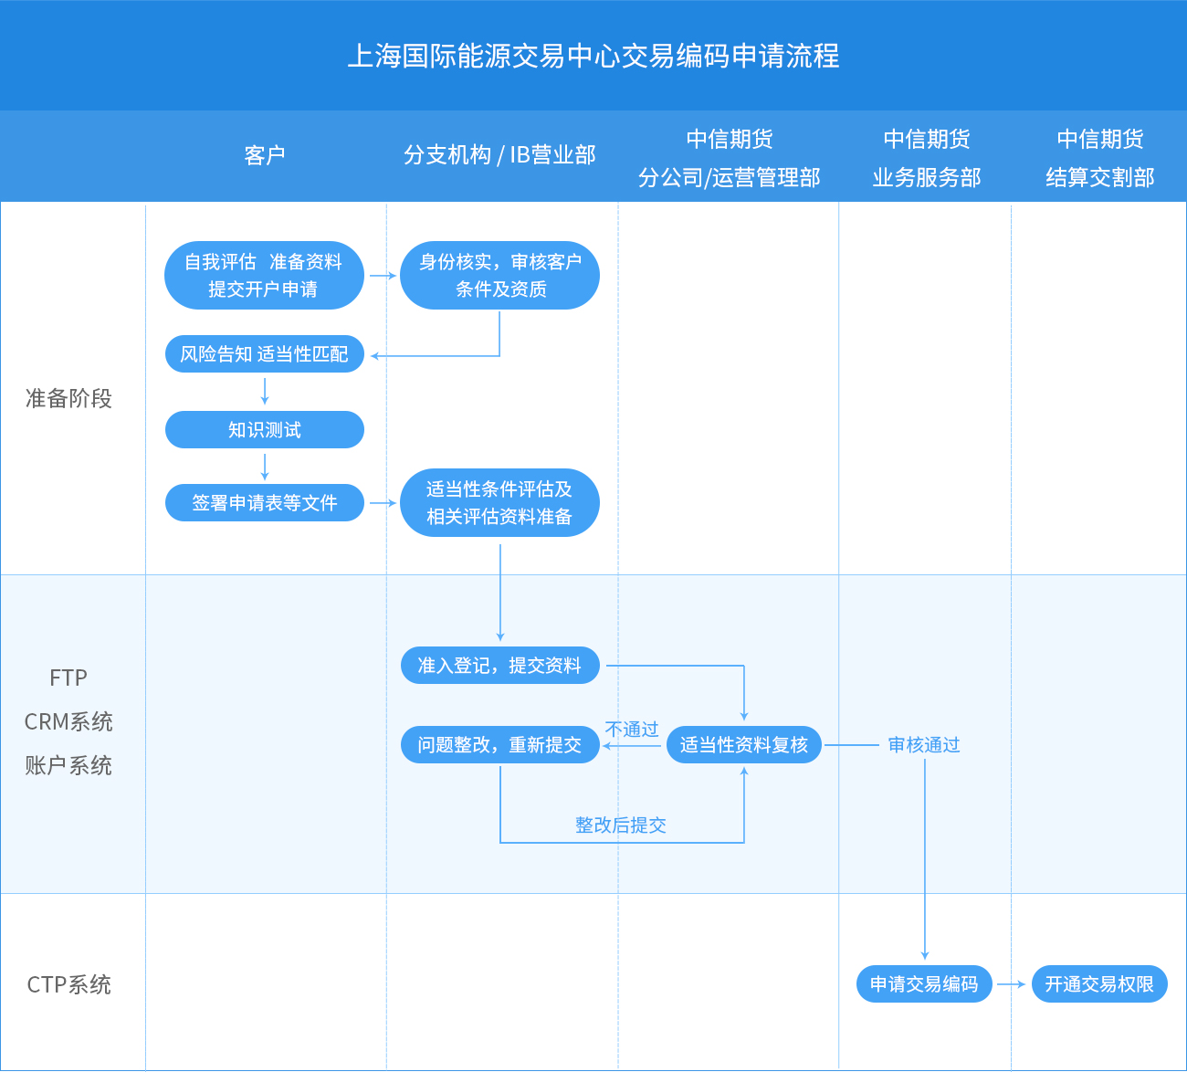Click the CTP系统 row label
Screen dimensions: 1187x1072
point(68,984)
